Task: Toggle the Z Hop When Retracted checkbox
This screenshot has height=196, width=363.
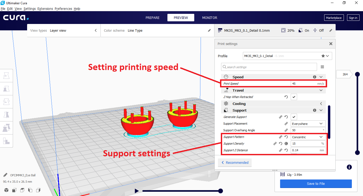Action: 294,97
